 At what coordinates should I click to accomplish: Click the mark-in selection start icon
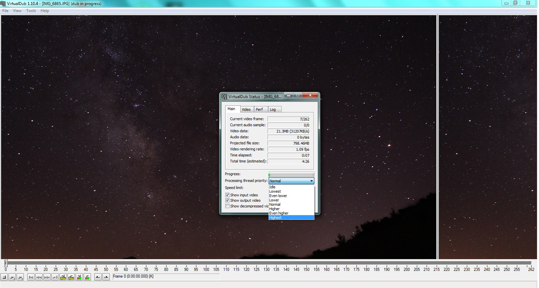pyautogui.click(x=98, y=277)
